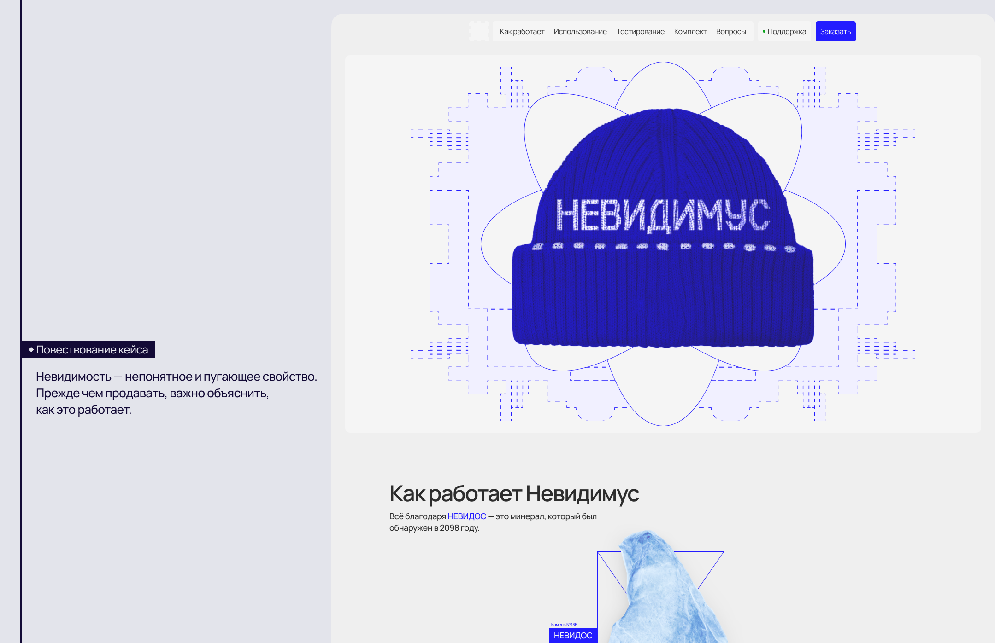Click the НЕВИДИМУС lettering on the hat
This screenshot has height=643, width=995.
click(663, 215)
